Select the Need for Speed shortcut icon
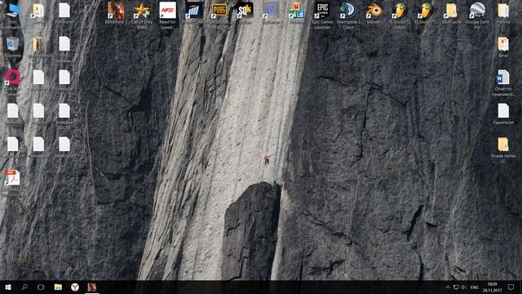This screenshot has height=294, width=522. tap(168, 11)
